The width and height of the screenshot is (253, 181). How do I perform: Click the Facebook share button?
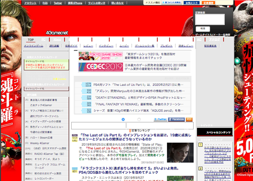177,119
